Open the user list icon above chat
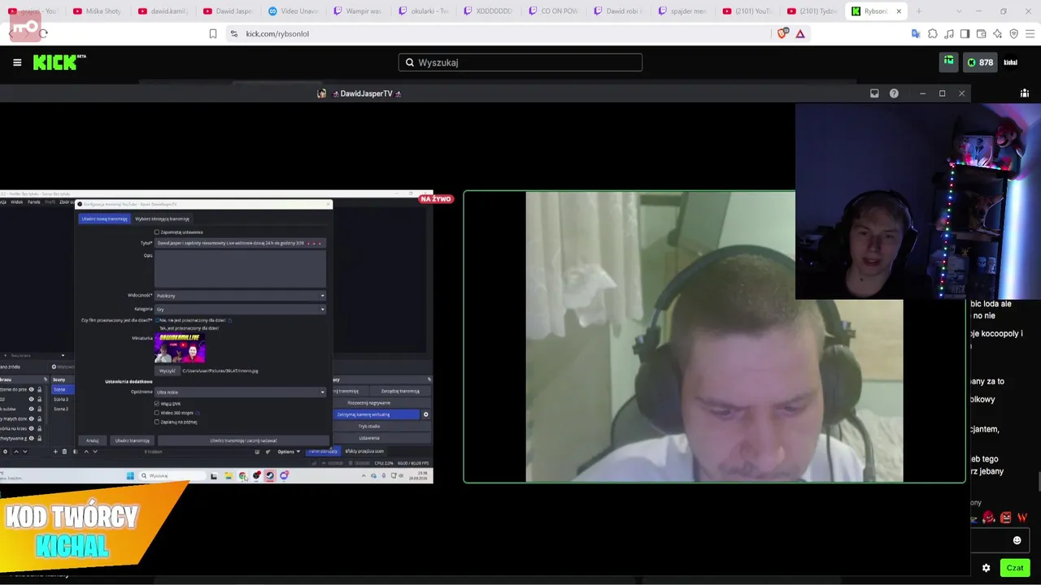 (x=1025, y=93)
